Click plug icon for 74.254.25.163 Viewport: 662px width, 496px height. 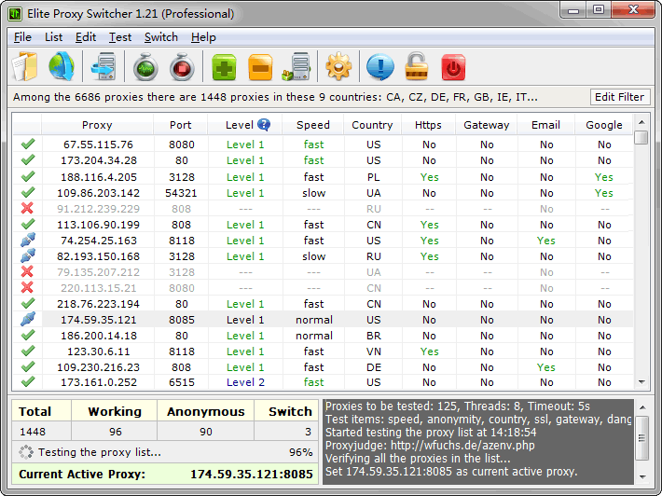pyautogui.click(x=28, y=240)
